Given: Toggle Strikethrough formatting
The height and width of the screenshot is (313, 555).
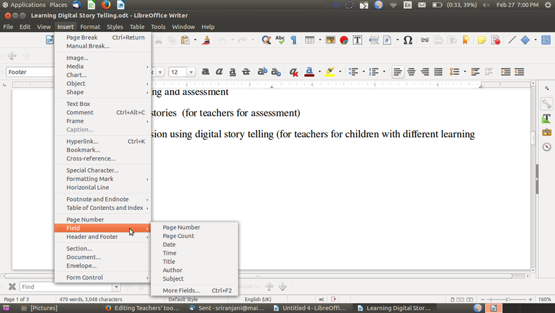Looking at the screenshot, I should coord(246,72).
